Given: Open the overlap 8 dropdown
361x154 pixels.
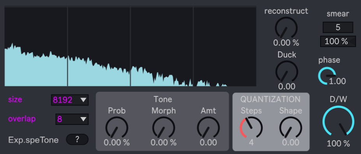Looking at the screenshot, I should (x=72, y=119).
